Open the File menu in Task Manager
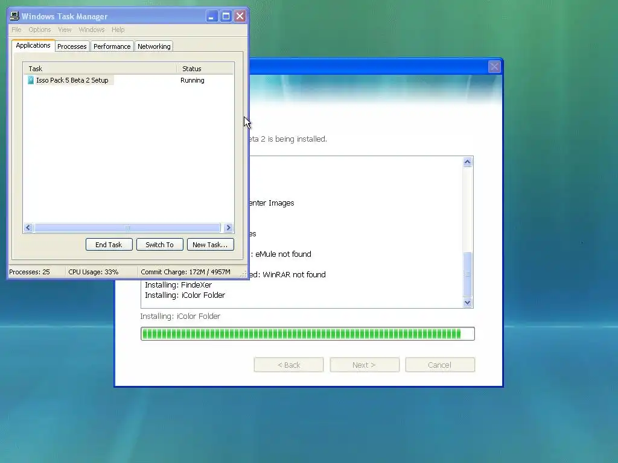 coord(16,30)
